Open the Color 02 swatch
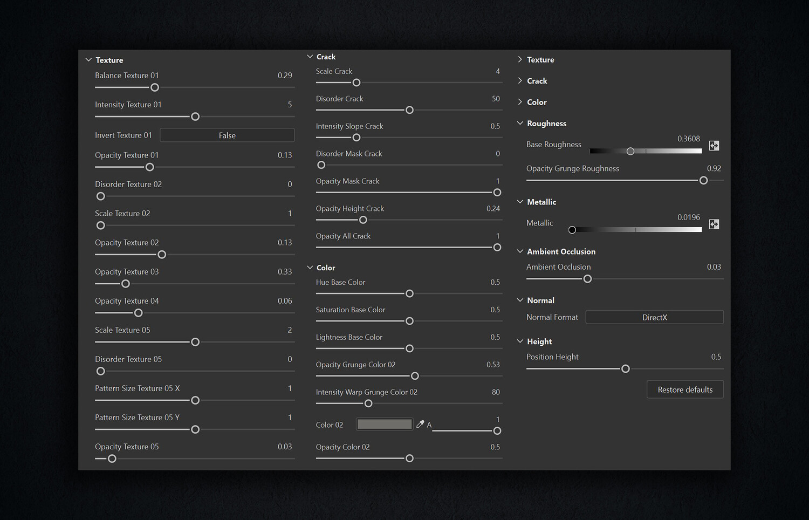Screen dimensions: 809x520 pyautogui.click(x=385, y=425)
